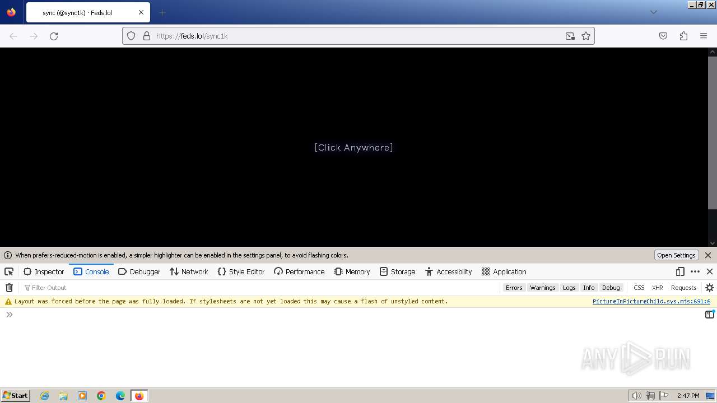Image resolution: width=717 pixels, height=403 pixels.
Task: Toggle the Warnings filter
Action: [x=543, y=288]
